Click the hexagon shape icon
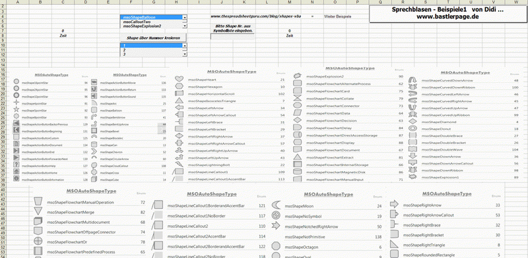 click(179, 86)
